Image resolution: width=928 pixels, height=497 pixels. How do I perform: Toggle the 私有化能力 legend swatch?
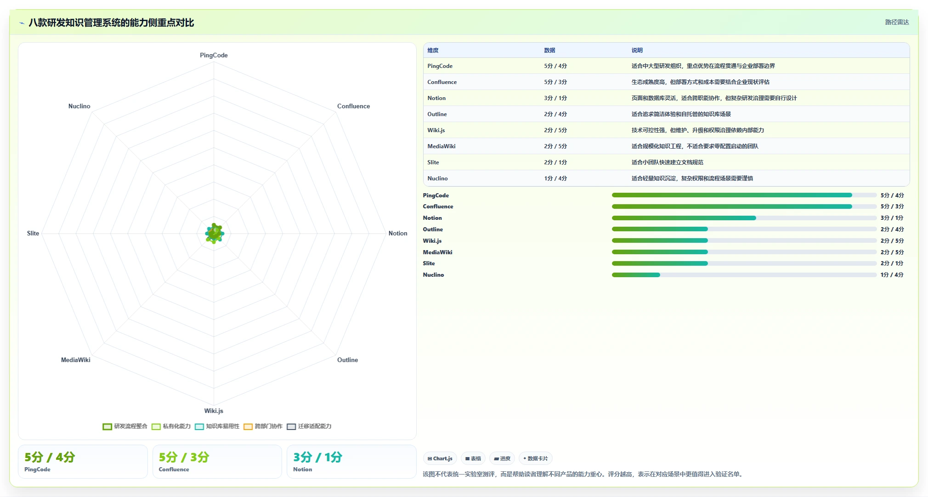156,426
